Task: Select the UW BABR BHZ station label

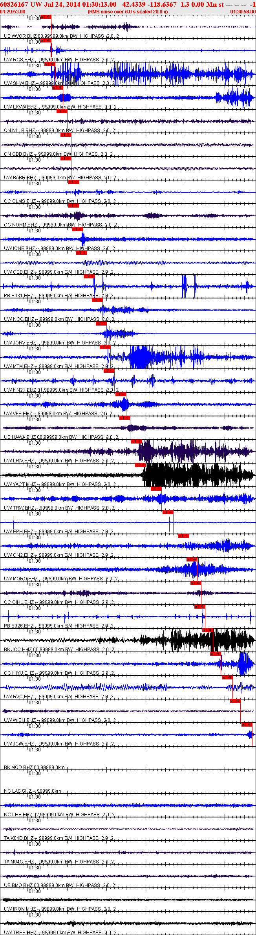Action: 60,178
